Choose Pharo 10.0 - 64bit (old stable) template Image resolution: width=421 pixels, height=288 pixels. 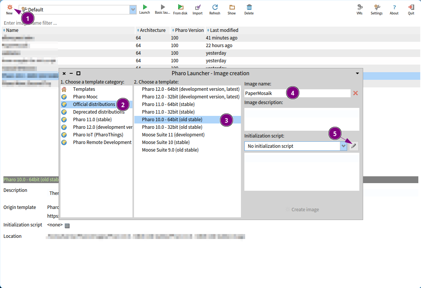pos(187,119)
